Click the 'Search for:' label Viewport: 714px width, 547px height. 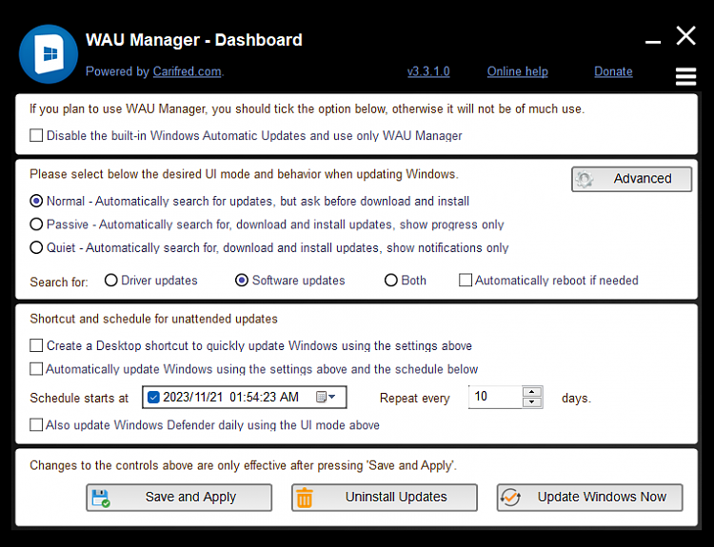59,283
